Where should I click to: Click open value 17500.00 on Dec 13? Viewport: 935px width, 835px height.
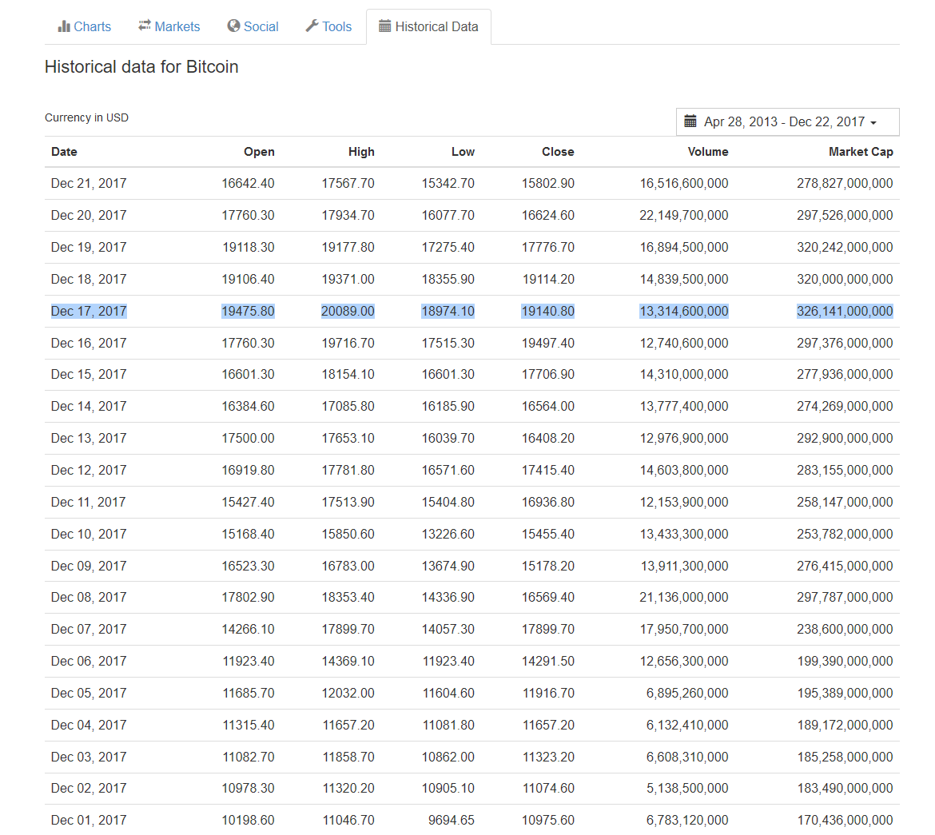(248, 439)
